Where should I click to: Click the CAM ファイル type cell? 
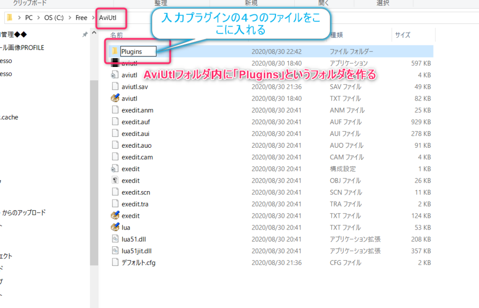pyautogui.click(x=347, y=157)
